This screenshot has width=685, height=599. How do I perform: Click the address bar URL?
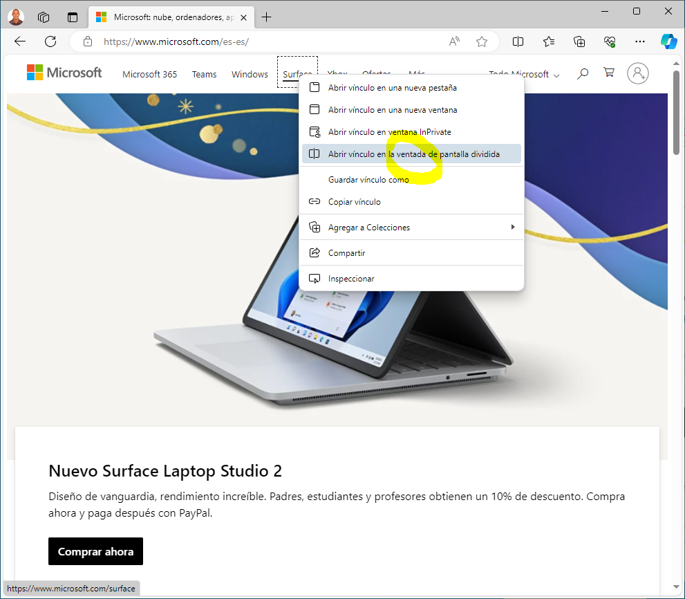tap(176, 42)
